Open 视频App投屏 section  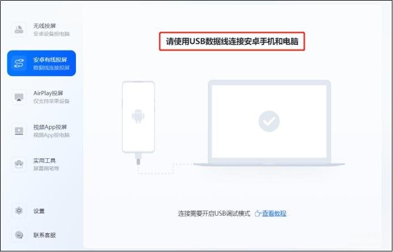[41, 131]
